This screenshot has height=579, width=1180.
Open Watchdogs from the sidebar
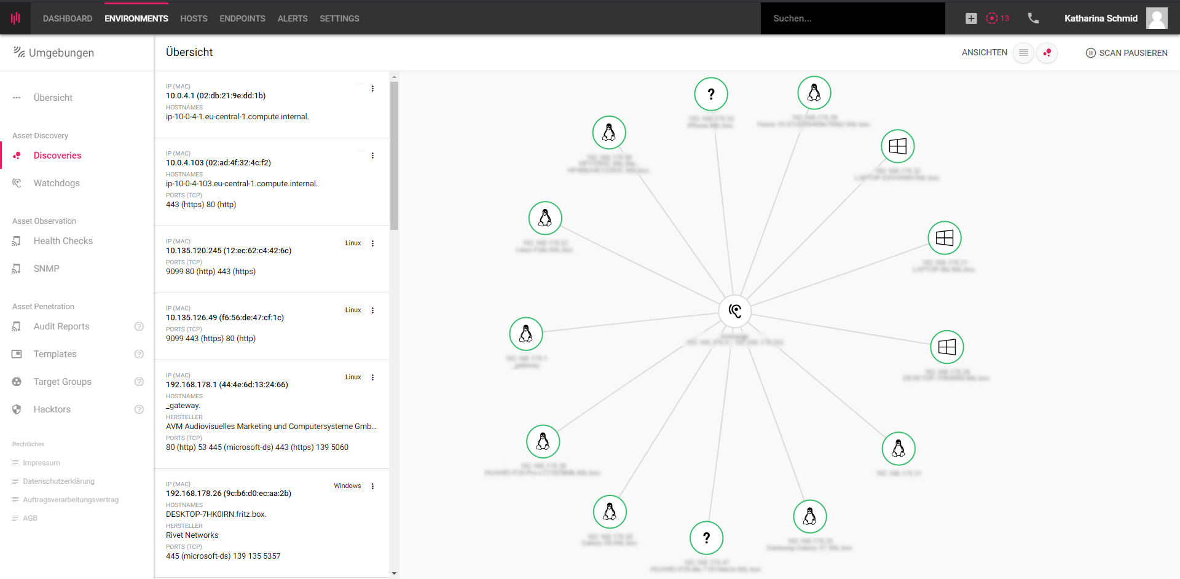57,183
